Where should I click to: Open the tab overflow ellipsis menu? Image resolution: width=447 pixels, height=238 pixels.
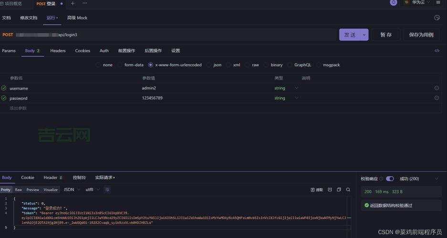[84, 3]
